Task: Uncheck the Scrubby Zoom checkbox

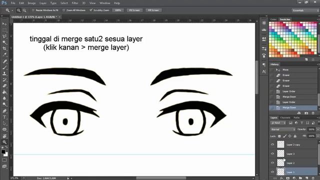Action: point(91,10)
